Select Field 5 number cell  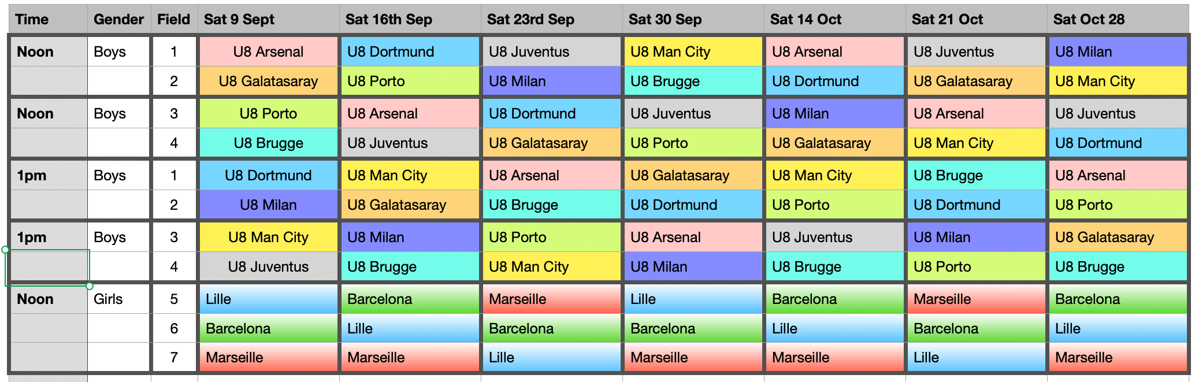pos(174,299)
